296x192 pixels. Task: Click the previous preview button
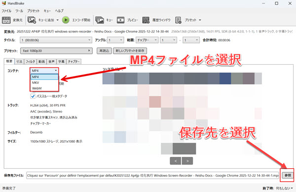tap(175, 161)
